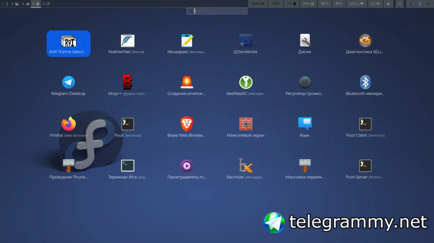Click the (91%) Wi-Fi signal indicator
This screenshot has height=243, width=434.
(356, 4)
